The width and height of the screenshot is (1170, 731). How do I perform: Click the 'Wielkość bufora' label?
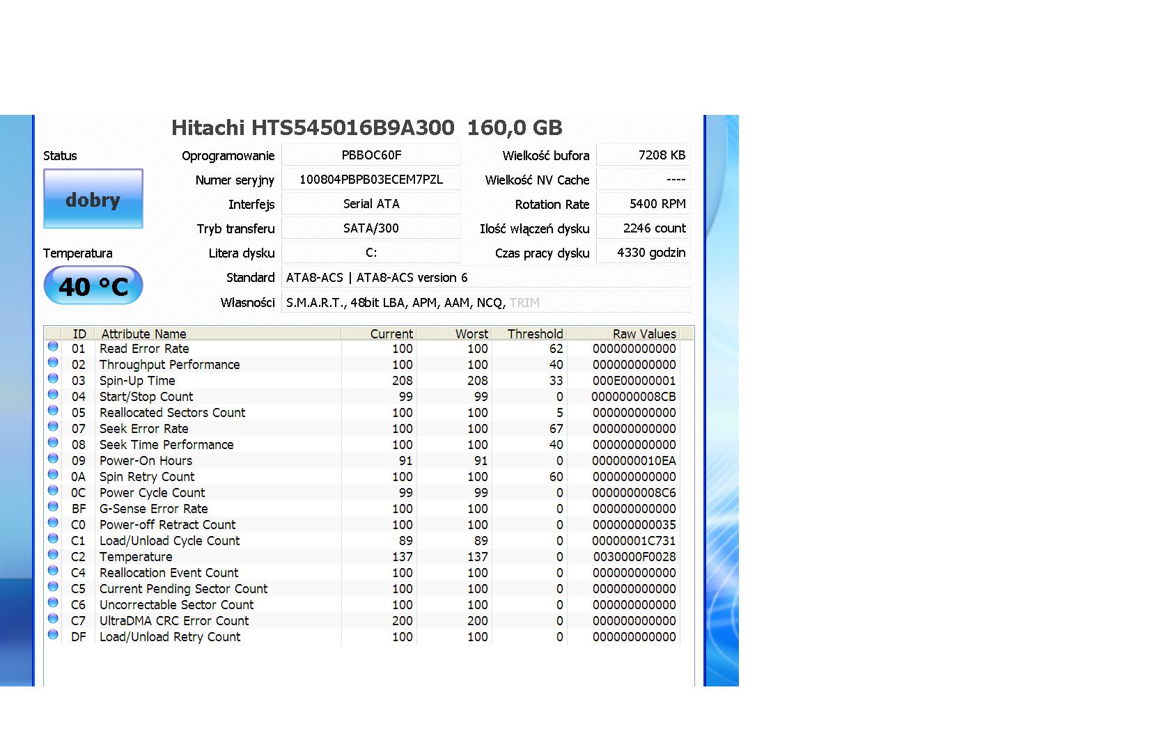tap(546, 155)
